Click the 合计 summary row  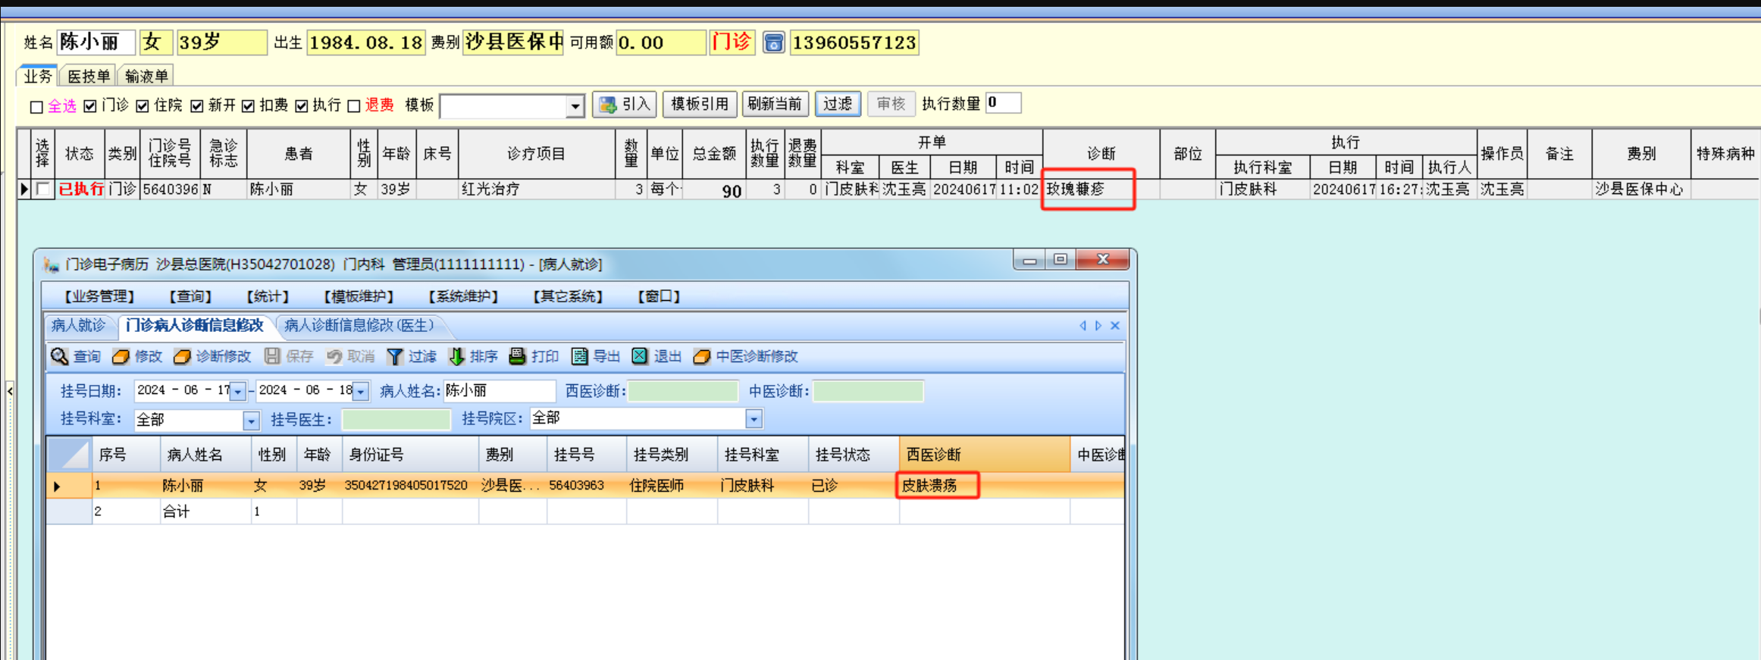coord(585,511)
